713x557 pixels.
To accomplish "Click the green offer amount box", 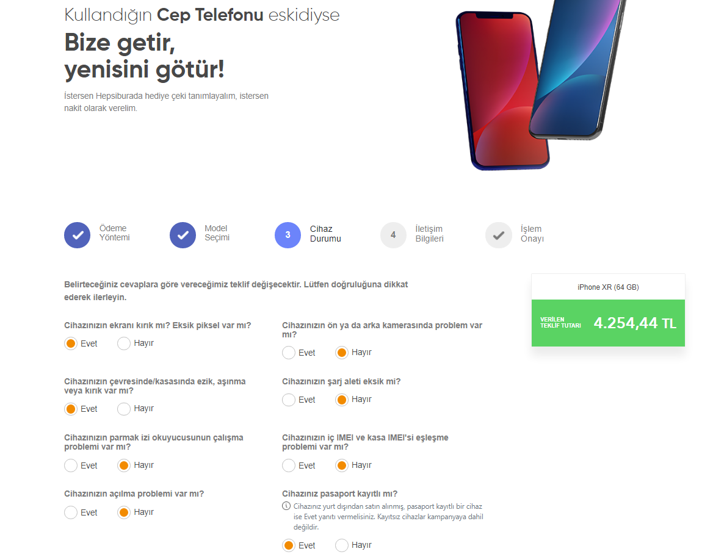I will click(607, 323).
